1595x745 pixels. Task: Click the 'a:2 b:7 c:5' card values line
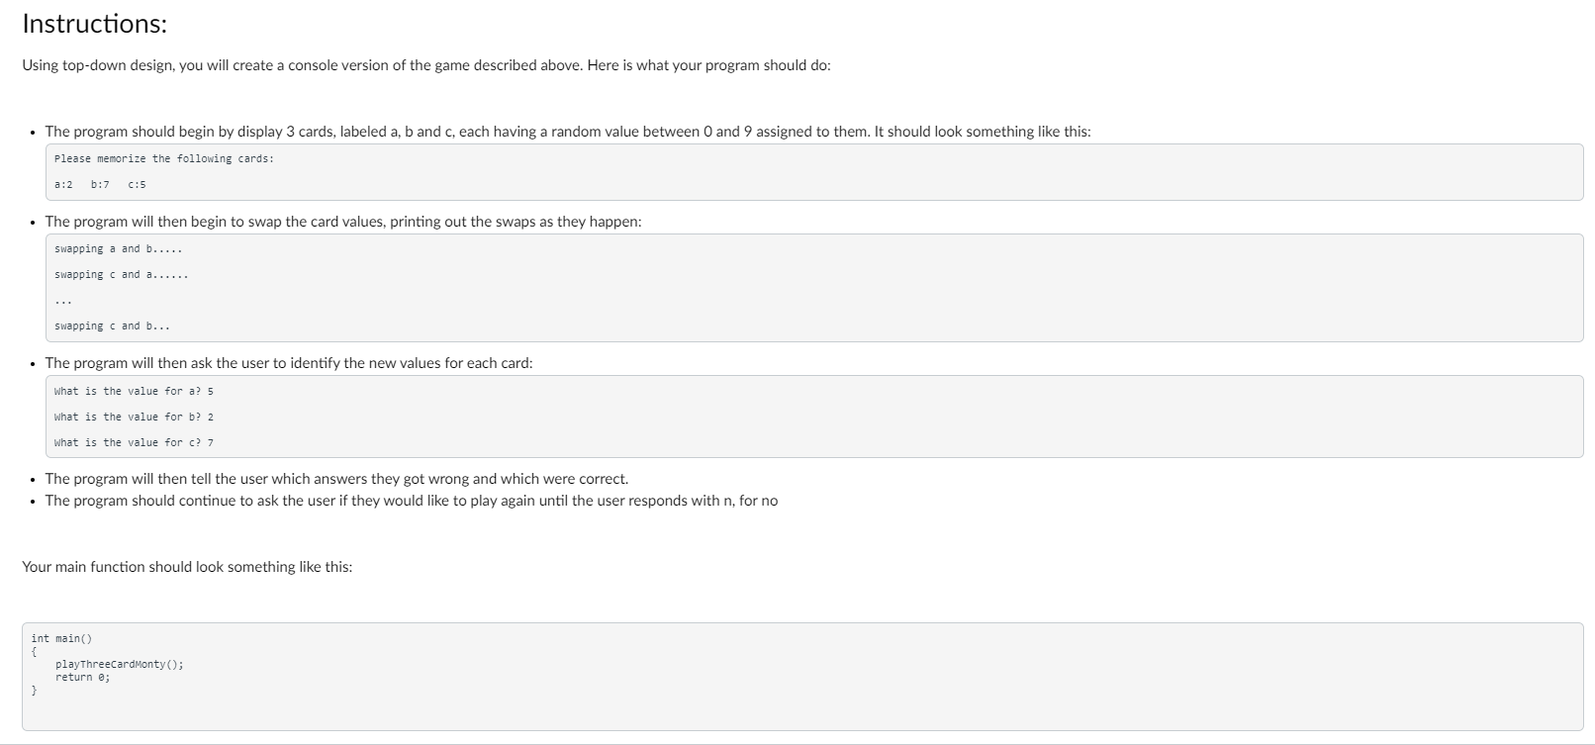pos(100,184)
